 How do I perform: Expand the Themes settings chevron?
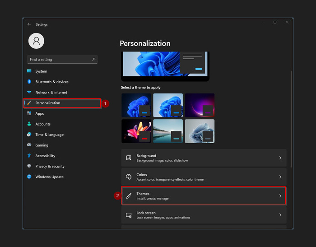(x=280, y=196)
